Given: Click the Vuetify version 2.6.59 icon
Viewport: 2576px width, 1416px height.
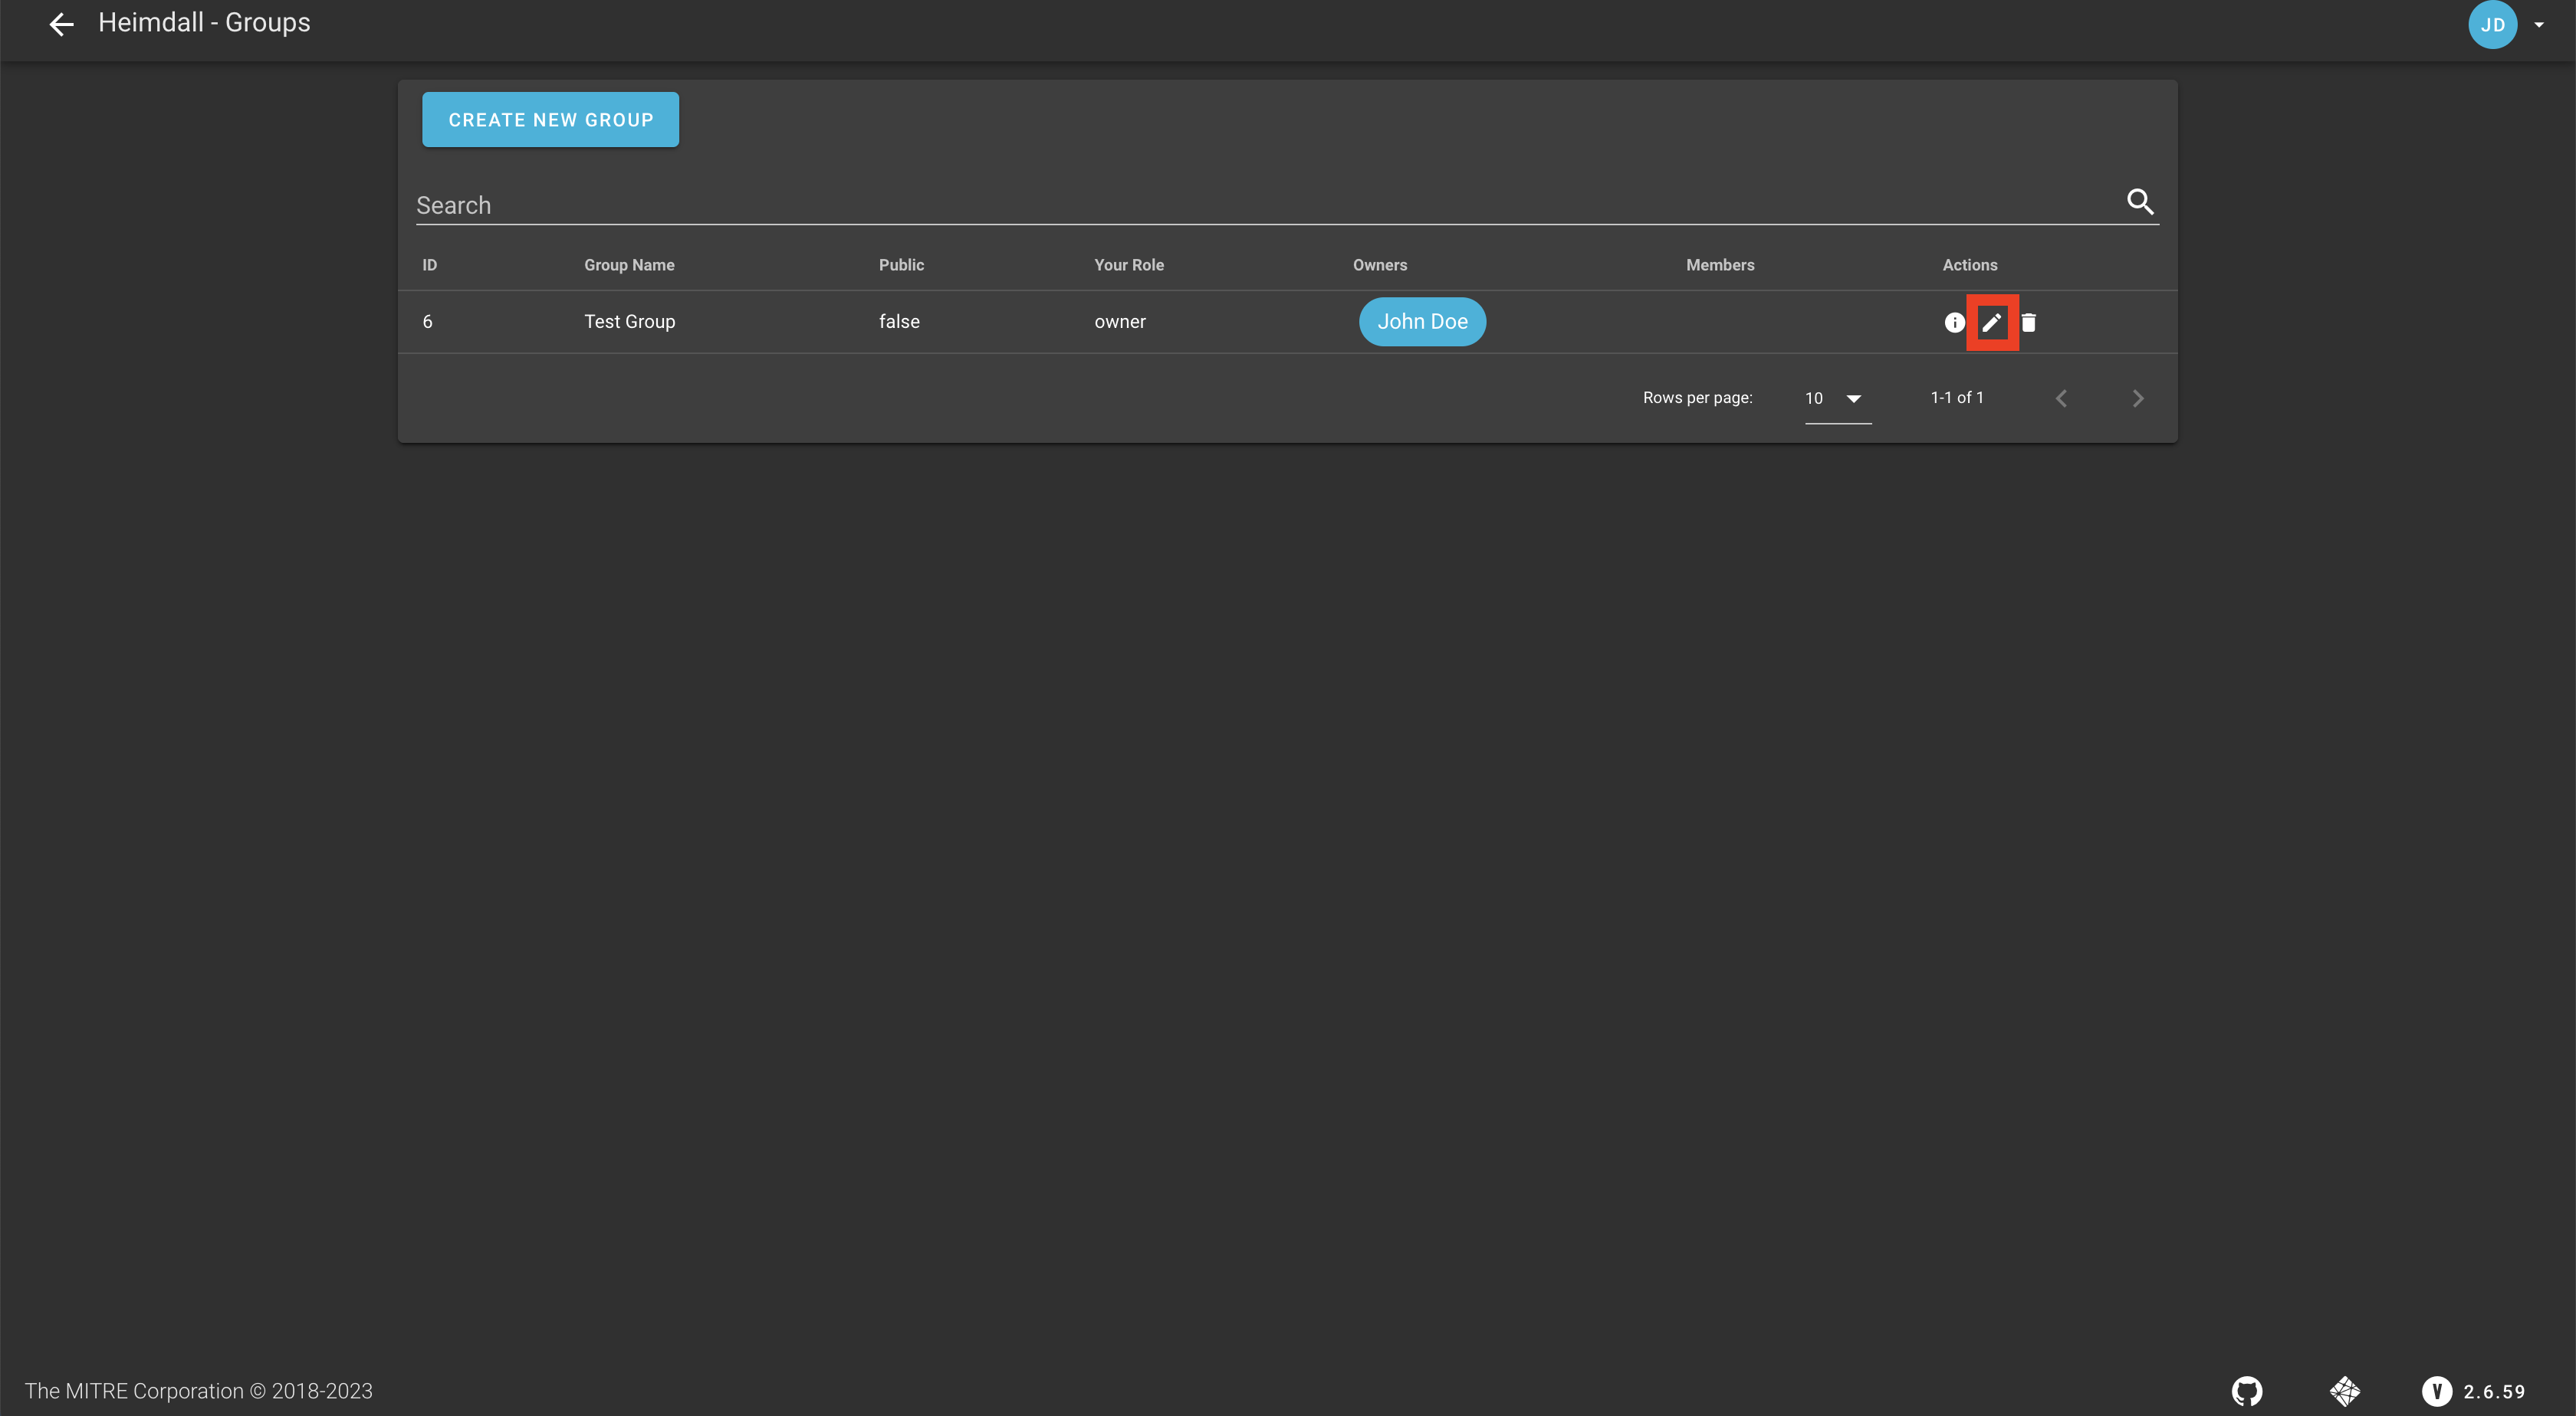Looking at the screenshot, I should [x=2436, y=1390].
